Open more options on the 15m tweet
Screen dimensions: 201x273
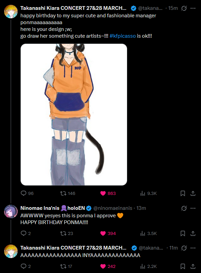pos(193,8)
